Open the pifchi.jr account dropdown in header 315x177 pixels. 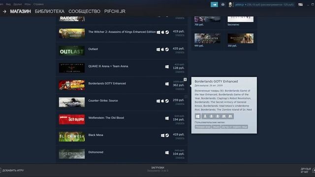(x=265, y=4)
